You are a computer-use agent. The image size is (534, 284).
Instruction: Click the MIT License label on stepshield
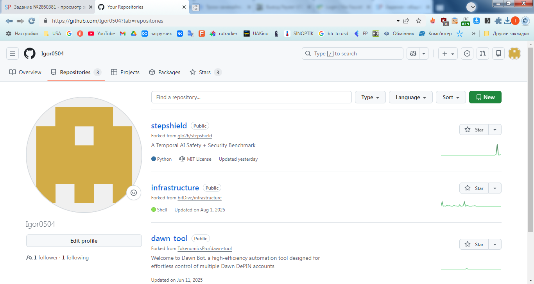click(x=195, y=159)
